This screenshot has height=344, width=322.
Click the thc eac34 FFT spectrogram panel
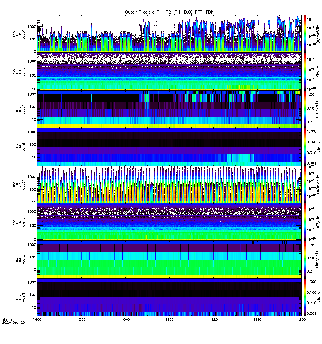(169, 184)
